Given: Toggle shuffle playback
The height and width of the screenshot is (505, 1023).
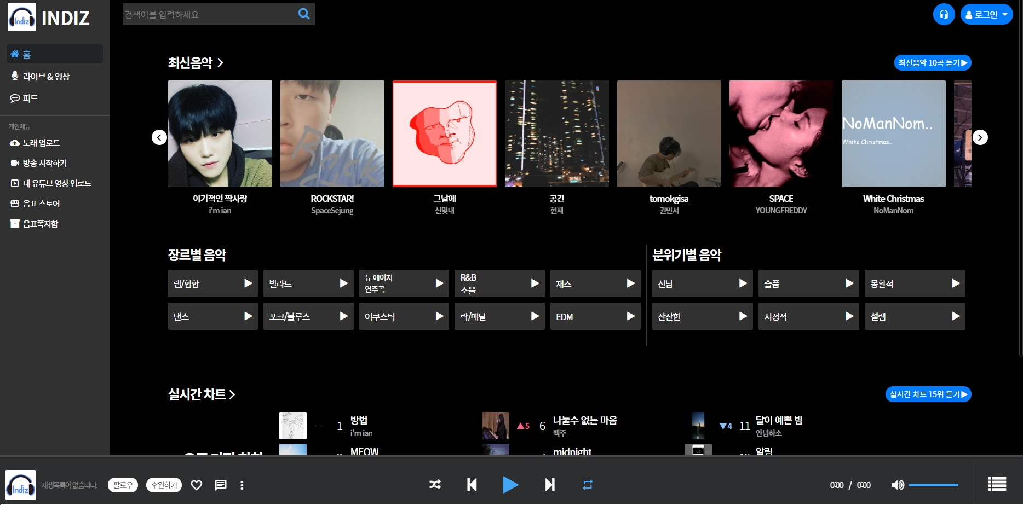Looking at the screenshot, I should pos(435,484).
